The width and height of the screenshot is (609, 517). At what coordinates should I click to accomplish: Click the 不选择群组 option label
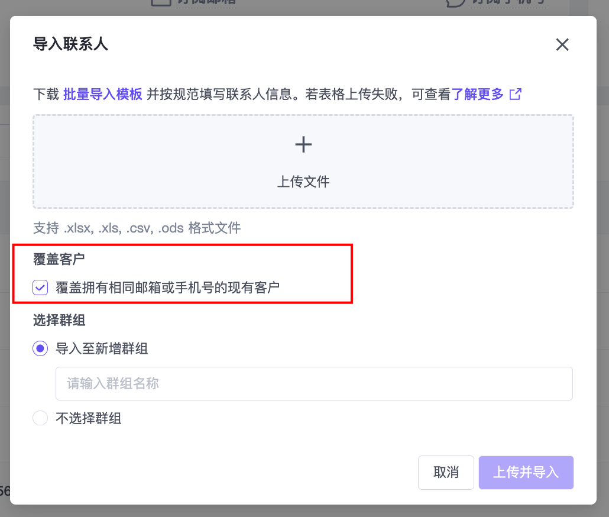point(89,418)
